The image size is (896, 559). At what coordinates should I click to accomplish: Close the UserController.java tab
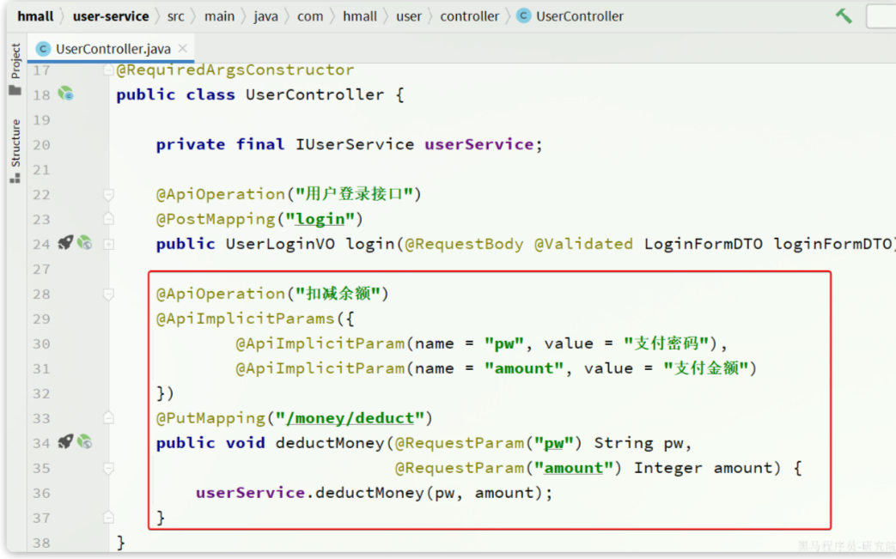tap(183, 48)
